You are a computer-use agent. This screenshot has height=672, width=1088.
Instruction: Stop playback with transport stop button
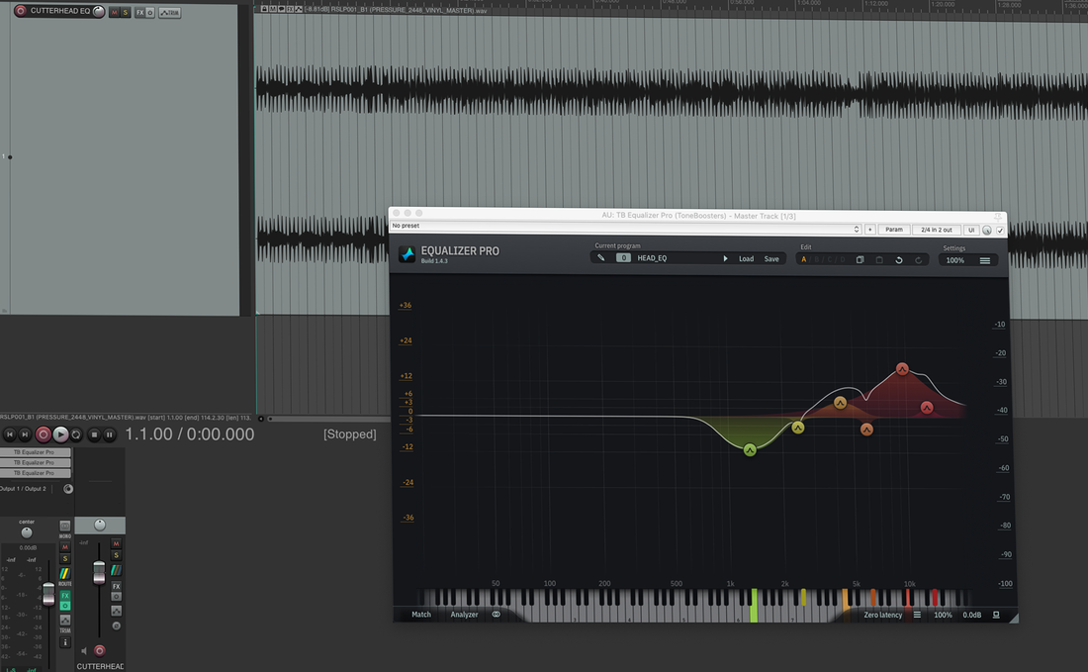94,434
